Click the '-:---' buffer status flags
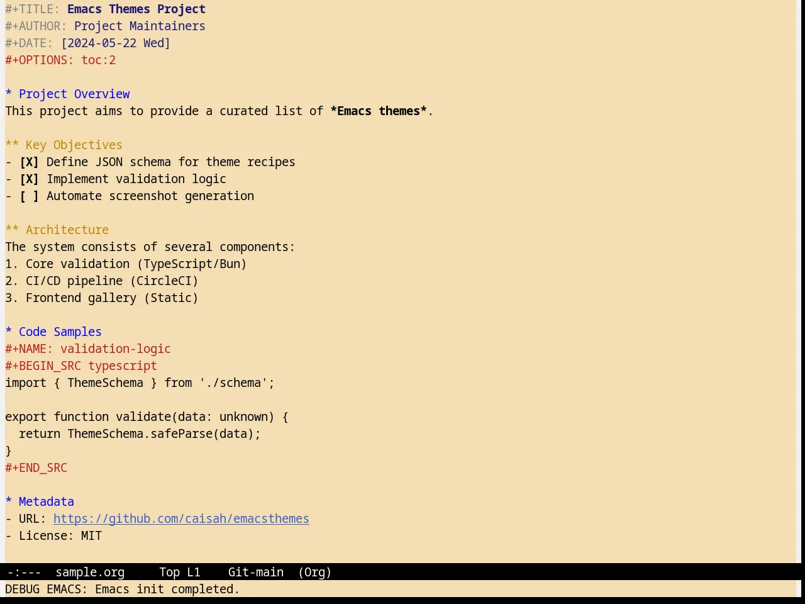The image size is (805, 604). pyautogui.click(x=24, y=572)
